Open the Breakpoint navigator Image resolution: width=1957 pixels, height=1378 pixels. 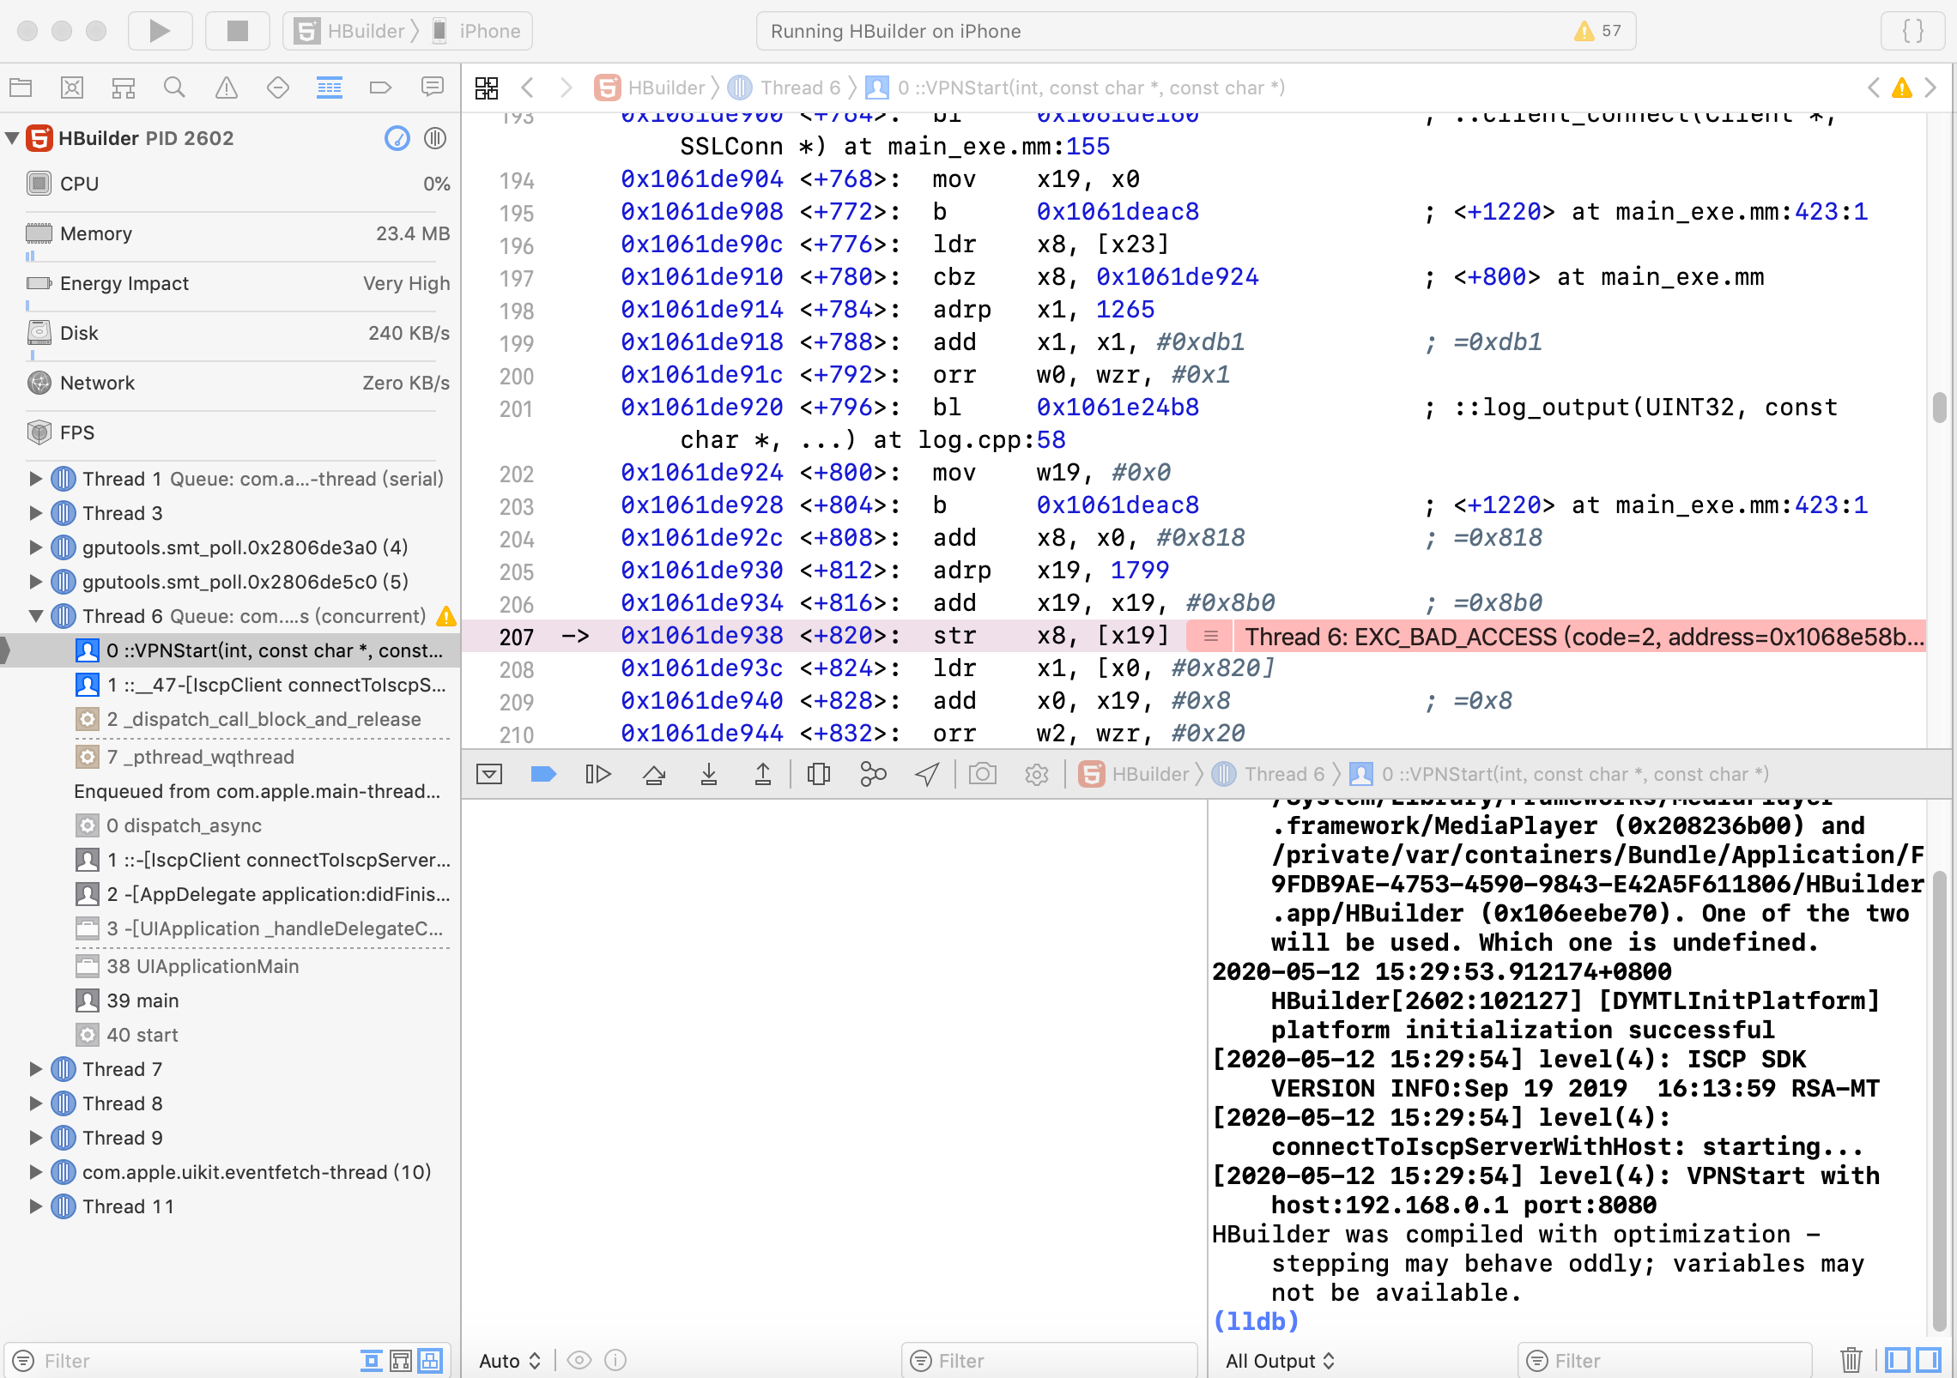380,88
